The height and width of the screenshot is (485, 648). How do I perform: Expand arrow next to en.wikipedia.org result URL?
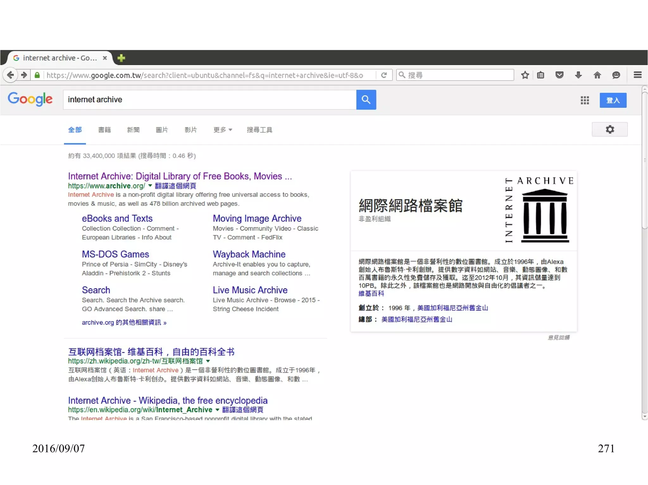(217, 410)
